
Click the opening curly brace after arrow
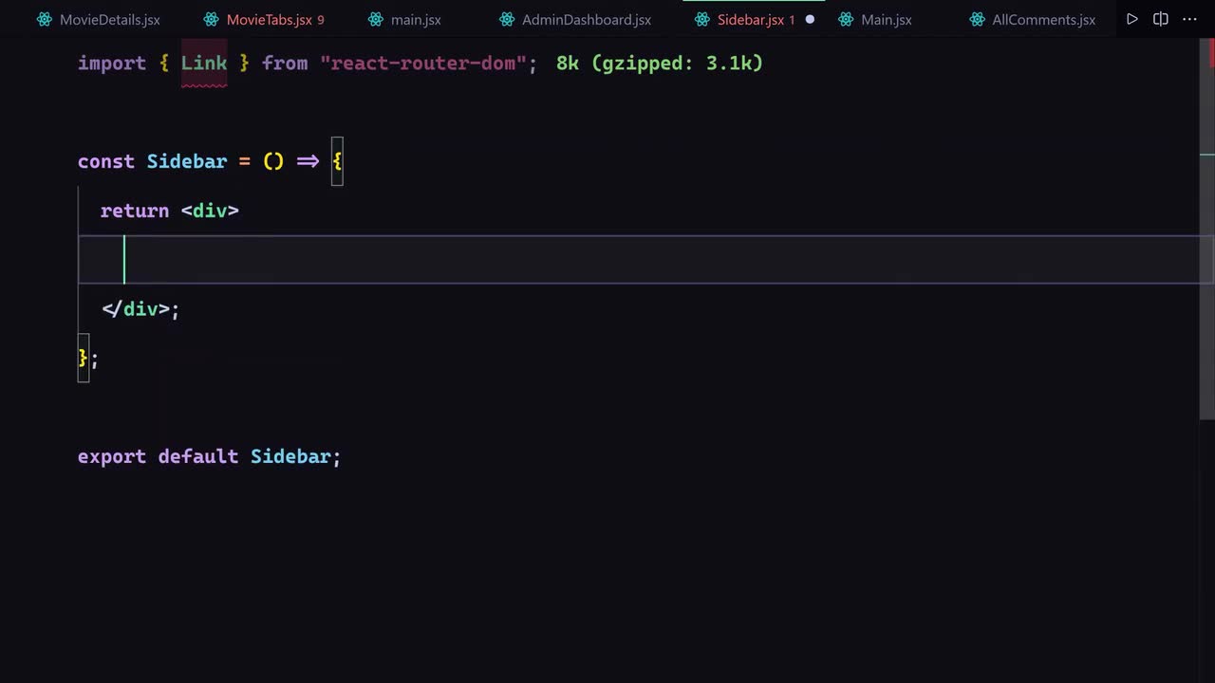[x=337, y=161]
